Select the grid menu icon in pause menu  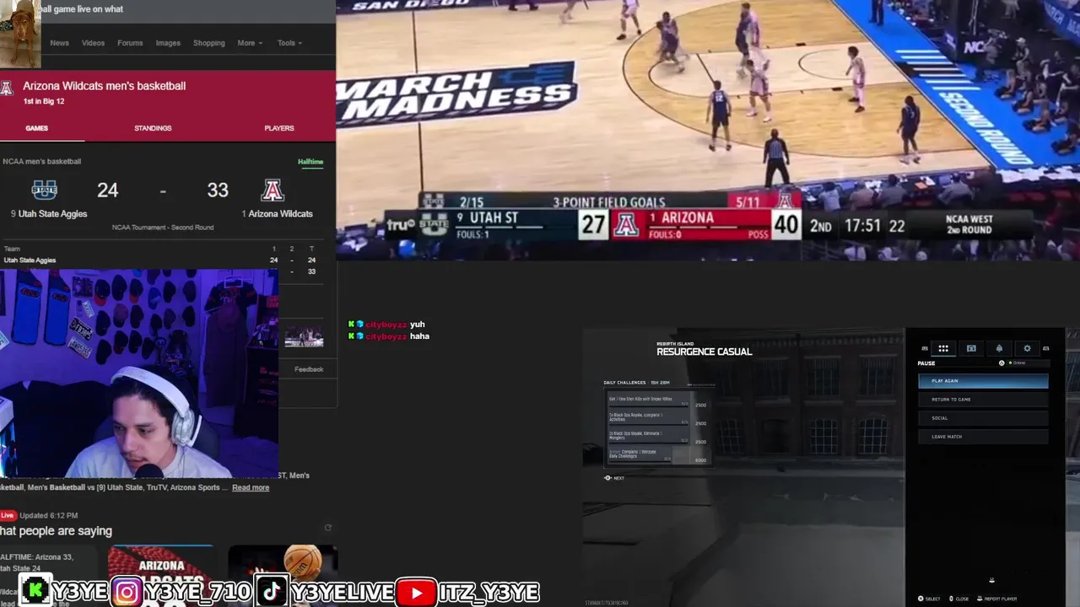[x=943, y=348]
